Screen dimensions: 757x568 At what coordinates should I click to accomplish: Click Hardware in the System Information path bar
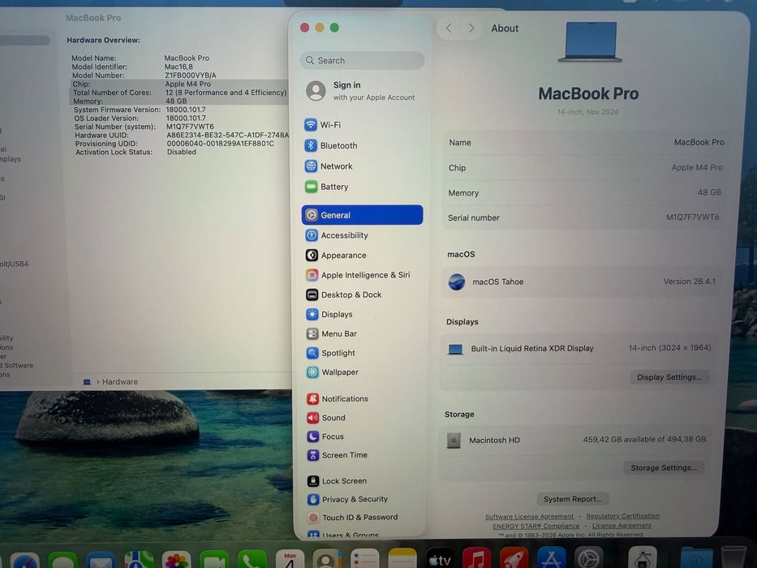point(120,381)
